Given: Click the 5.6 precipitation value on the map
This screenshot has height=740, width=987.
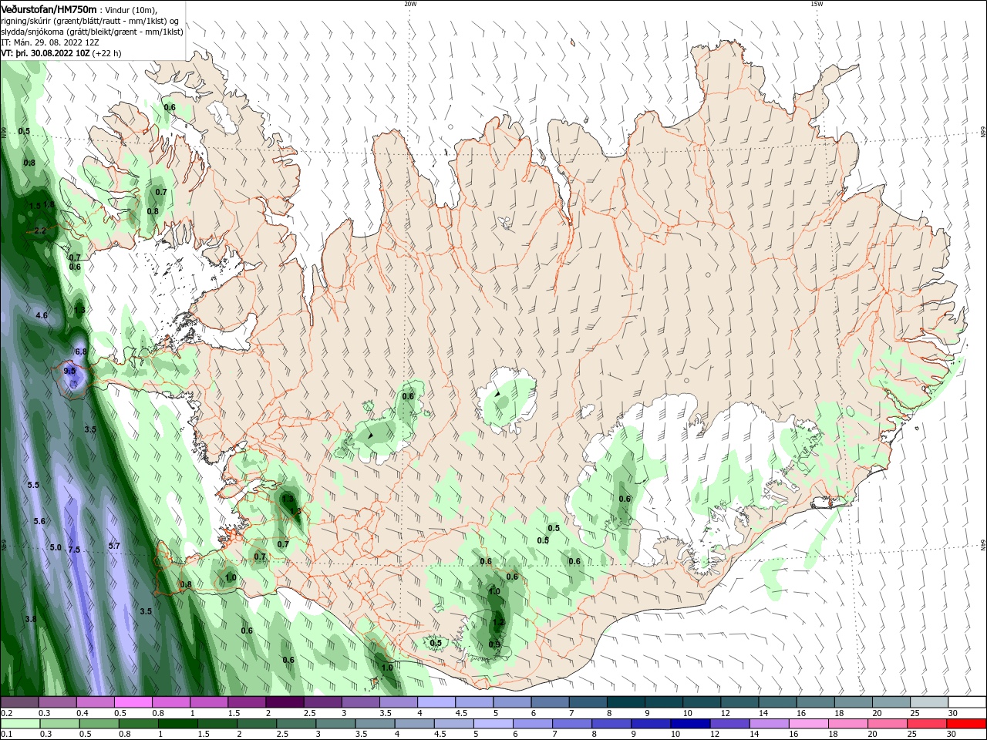Looking at the screenshot, I should point(39,521).
